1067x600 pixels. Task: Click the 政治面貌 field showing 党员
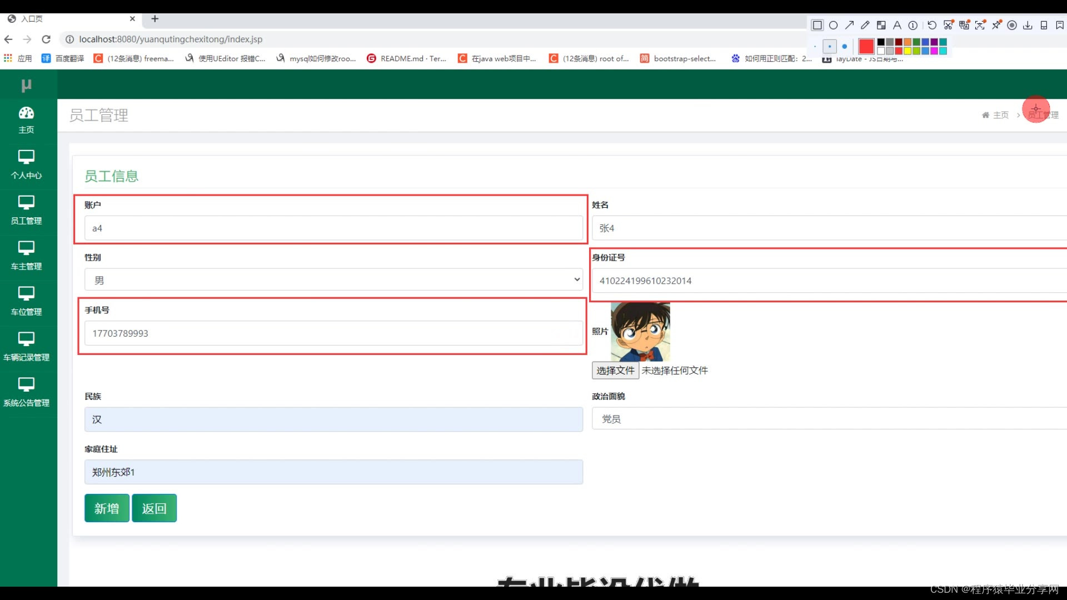pyautogui.click(x=829, y=418)
